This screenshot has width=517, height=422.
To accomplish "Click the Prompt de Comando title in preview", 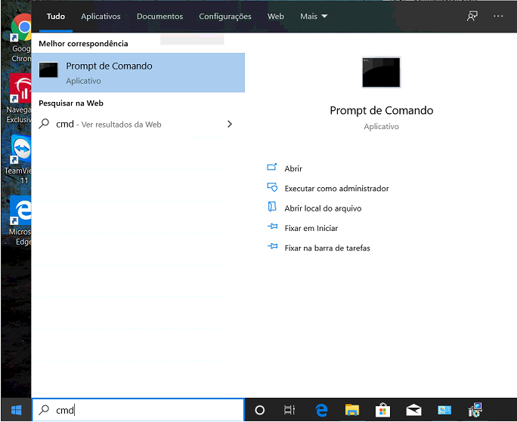I will 382,110.
